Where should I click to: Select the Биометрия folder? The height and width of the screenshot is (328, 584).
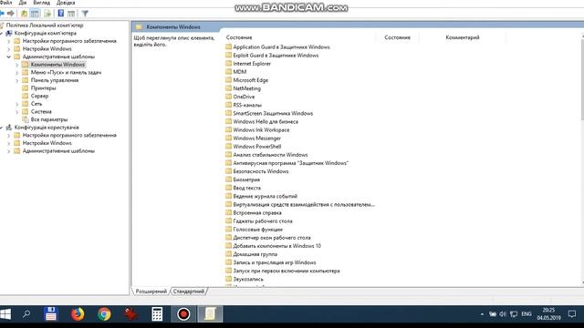(x=246, y=179)
